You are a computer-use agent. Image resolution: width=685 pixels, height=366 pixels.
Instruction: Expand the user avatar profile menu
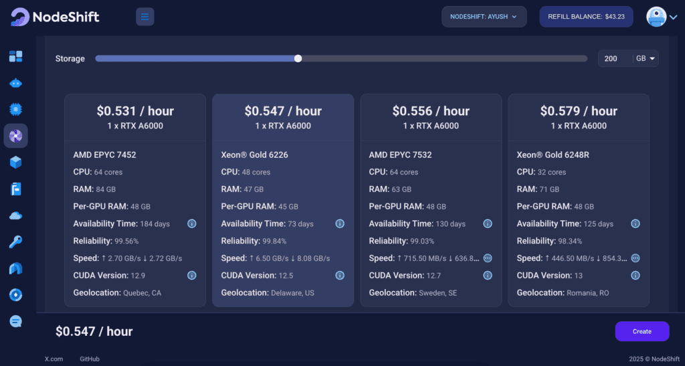pos(661,17)
